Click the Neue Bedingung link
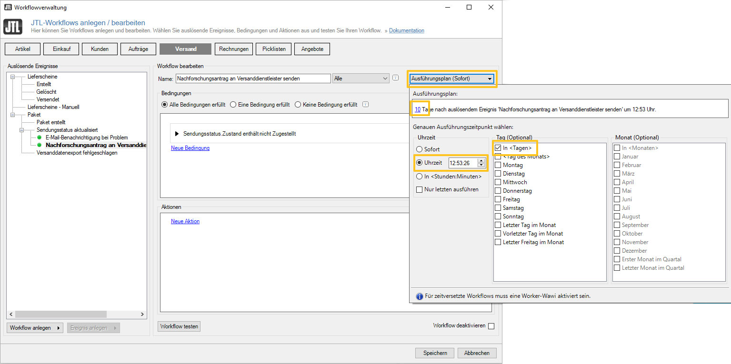The width and height of the screenshot is (731, 364). coord(190,148)
